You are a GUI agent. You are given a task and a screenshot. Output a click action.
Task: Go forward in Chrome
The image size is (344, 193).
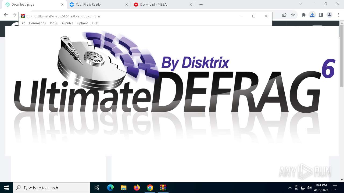[x=15, y=15]
